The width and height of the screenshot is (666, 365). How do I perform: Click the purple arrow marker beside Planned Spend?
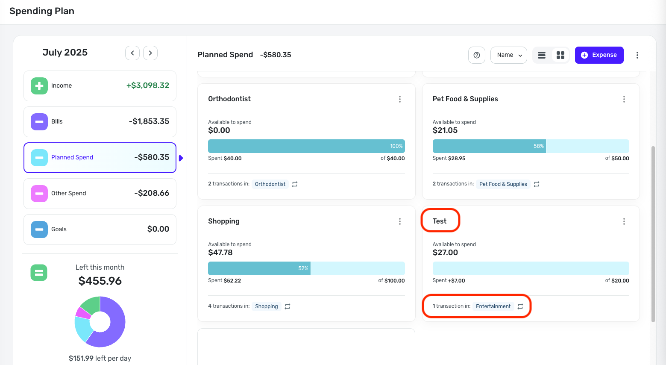(x=181, y=158)
